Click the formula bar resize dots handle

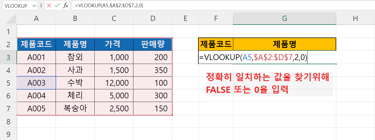pyautogui.click(x=41, y=6)
